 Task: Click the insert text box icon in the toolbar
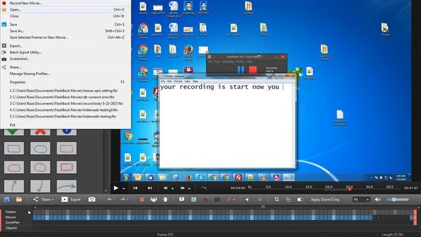click(182, 199)
